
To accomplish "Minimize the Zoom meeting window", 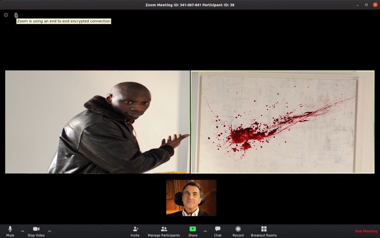I will click(358, 5).
